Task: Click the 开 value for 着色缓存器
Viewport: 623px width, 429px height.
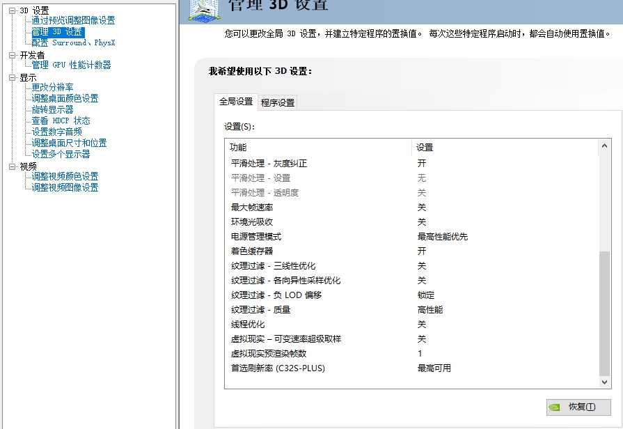Action: pos(422,251)
